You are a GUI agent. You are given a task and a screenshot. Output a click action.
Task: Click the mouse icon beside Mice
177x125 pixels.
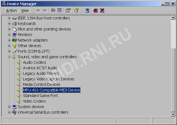tap(14, 29)
